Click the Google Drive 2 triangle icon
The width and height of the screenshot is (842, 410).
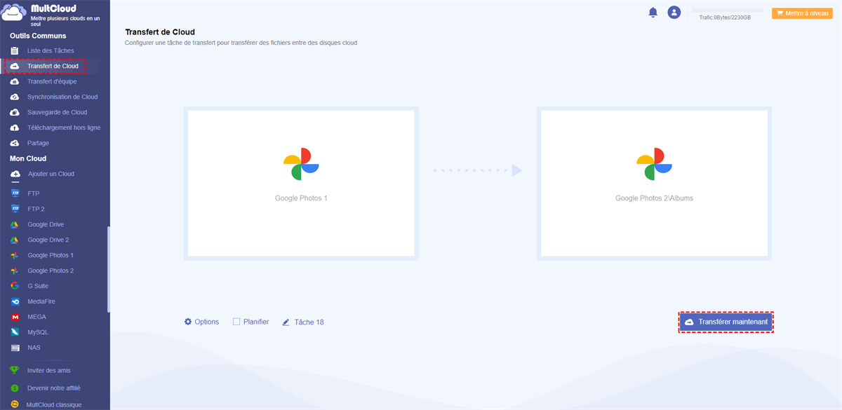(x=14, y=240)
